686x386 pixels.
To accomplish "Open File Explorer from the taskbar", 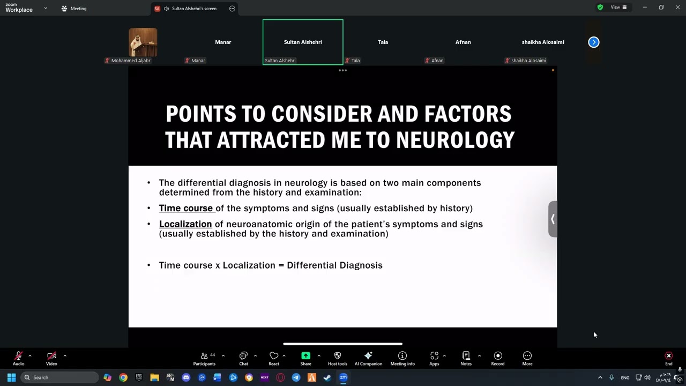I will (154, 377).
